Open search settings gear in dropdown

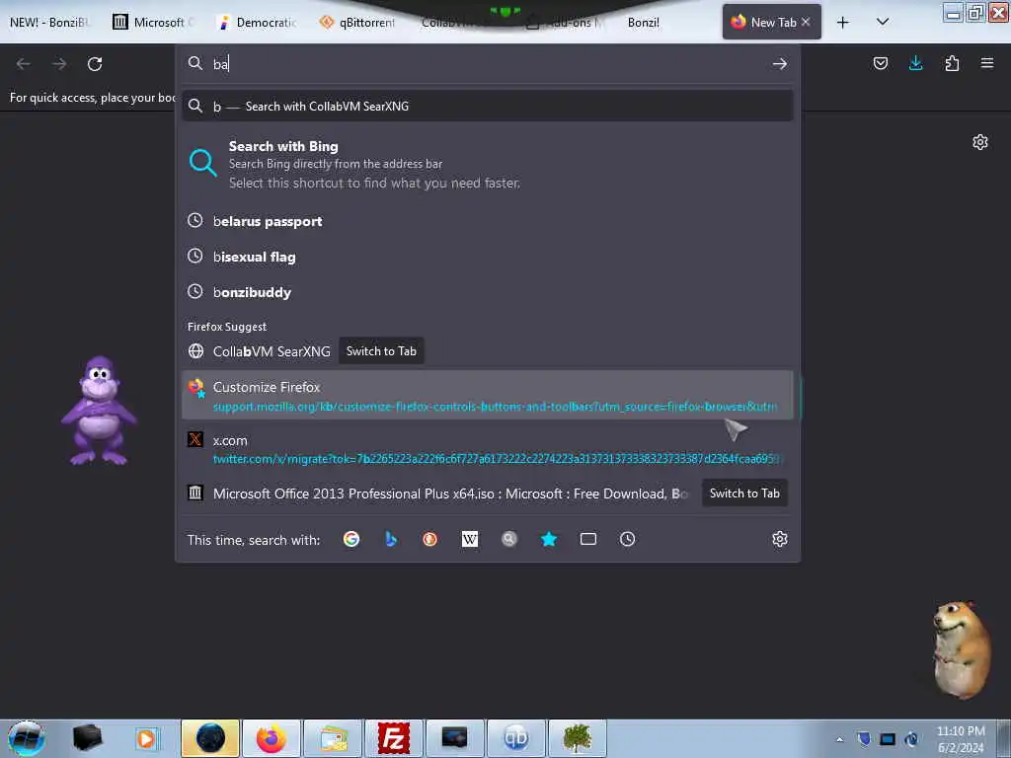780,539
